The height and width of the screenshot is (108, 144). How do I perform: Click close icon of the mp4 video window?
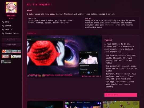(62, 39)
